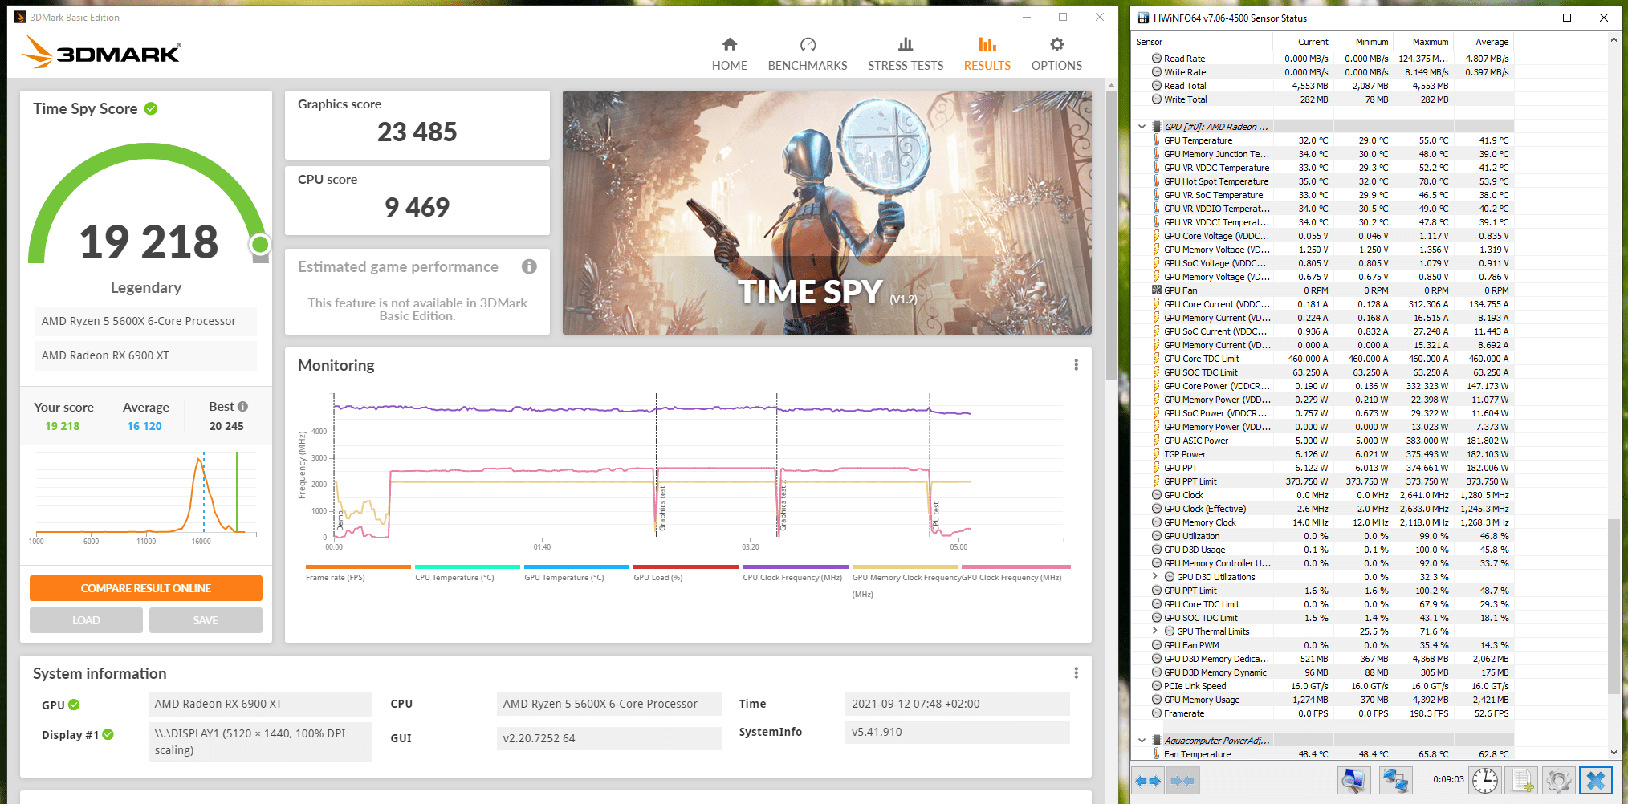Viewport: 1628px width, 804px height.
Task: Click the GPU chip icon in the sensor group header
Action: [1157, 127]
